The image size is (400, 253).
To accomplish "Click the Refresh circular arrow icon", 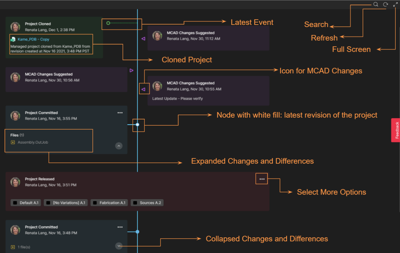I will coord(386,4).
